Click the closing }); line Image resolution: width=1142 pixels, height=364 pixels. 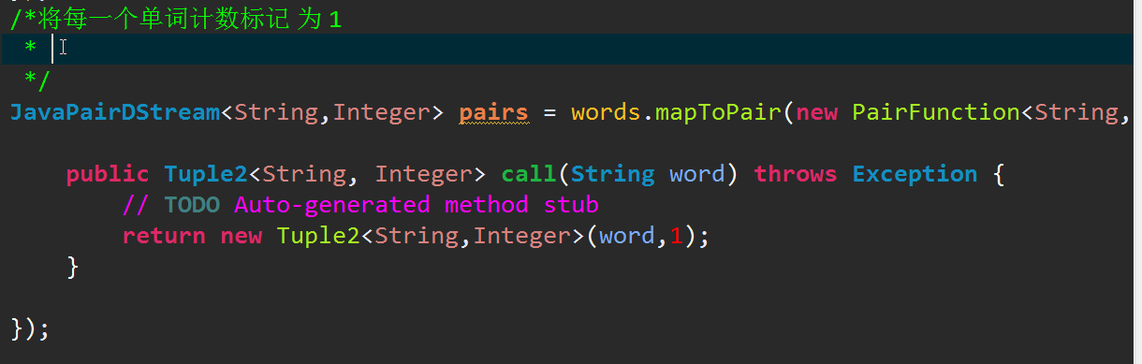click(x=29, y=328)
